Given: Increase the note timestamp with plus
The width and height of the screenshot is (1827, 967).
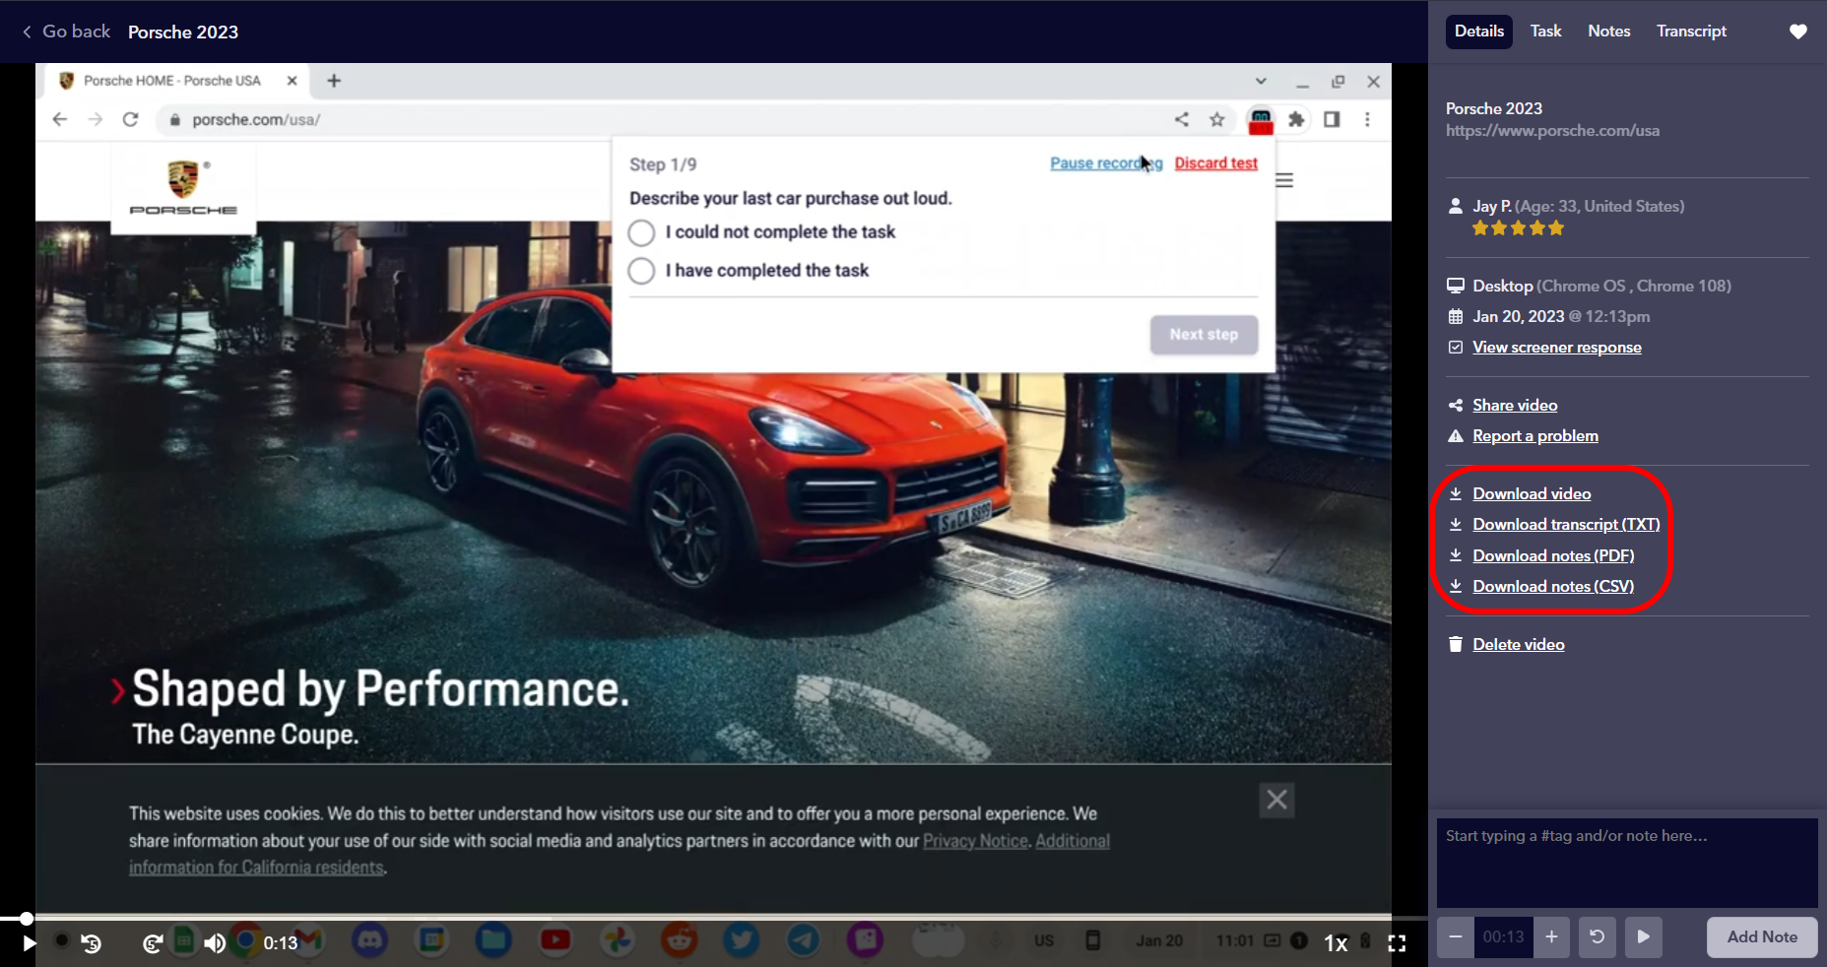Looking at the screenshot, I should [x=1551, y=937].
